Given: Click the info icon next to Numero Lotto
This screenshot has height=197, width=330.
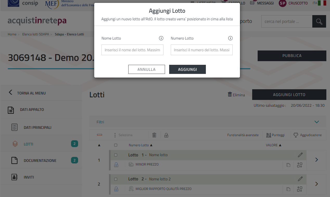Looking at the screenshot, I should click(x=230, y=38).
